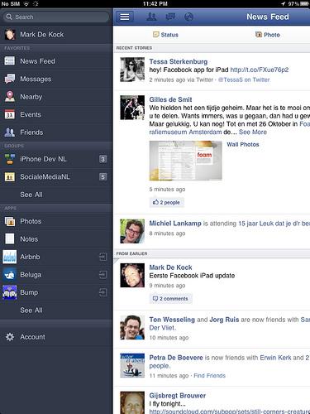Click the News Feed sidebar icon
Viewport: 310px width, 414px height.
click(10, 61)
